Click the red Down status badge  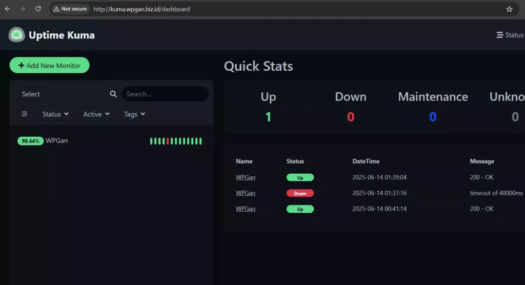pos(300,193)
